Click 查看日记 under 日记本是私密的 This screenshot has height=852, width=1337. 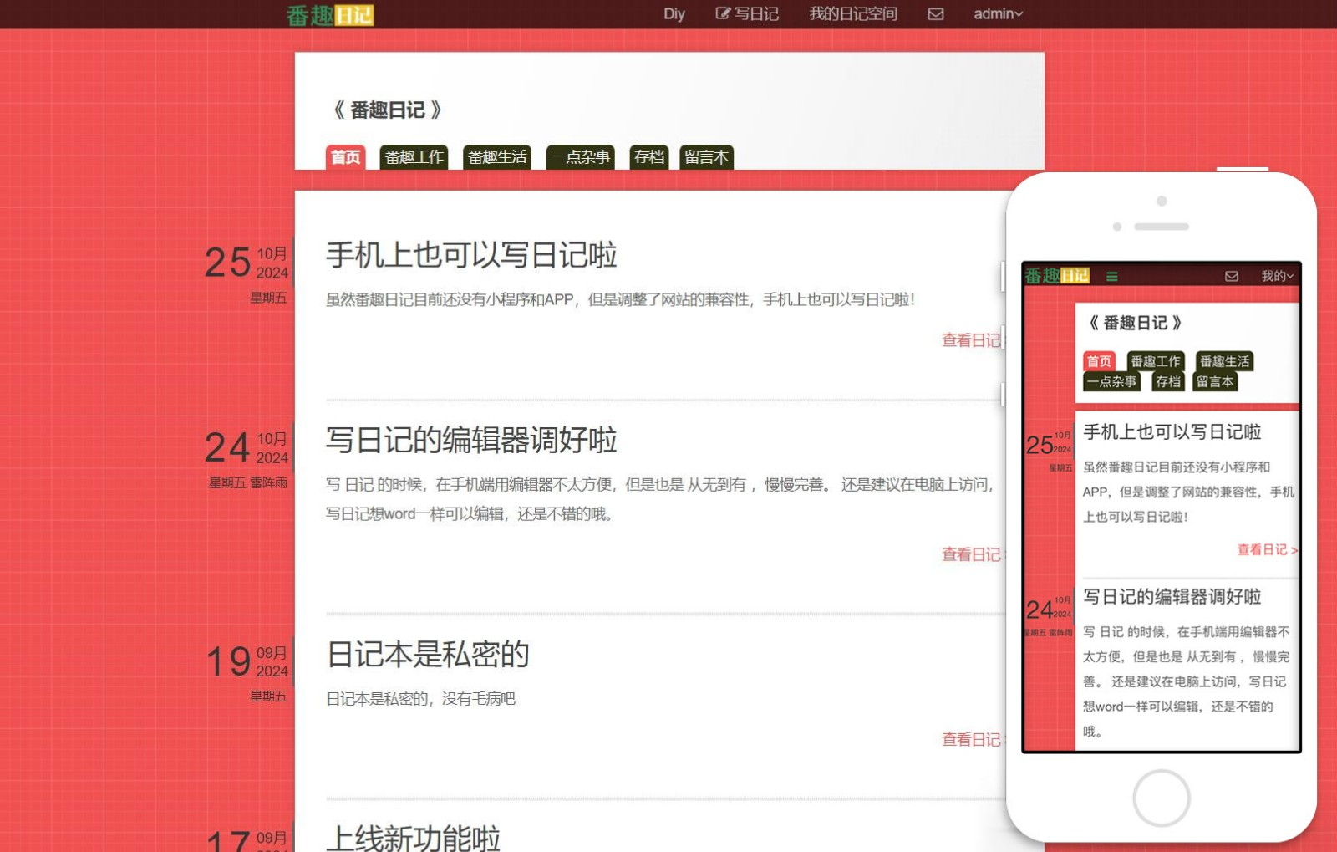[x=972, y=739]
